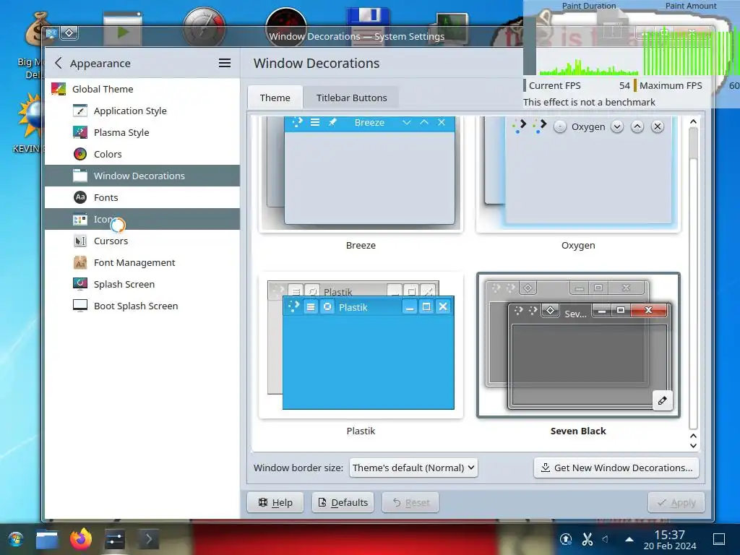The width and height of the screenshot is (740, 555).
Task: Click the show desktop taskbar button
Action: 719,539
